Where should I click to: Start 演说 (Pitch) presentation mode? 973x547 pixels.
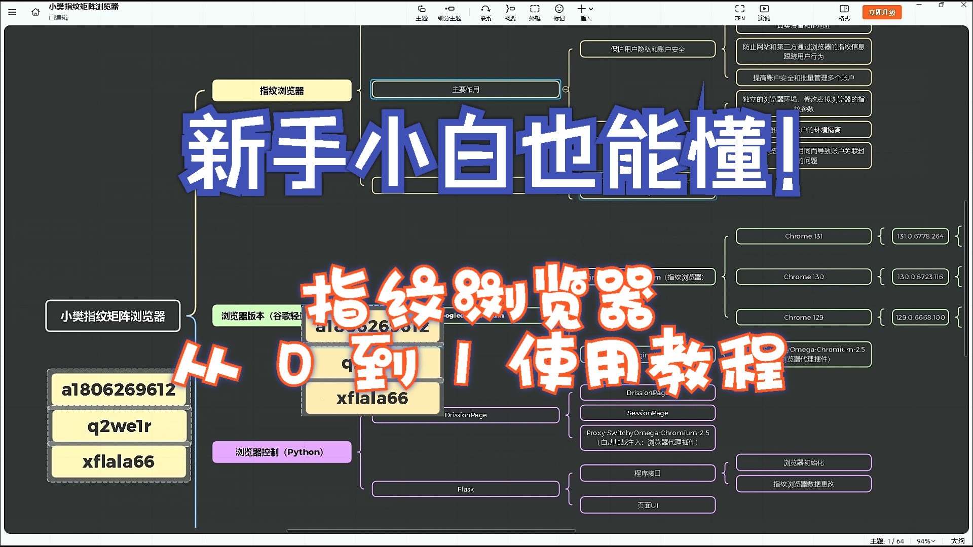(764, 12)
